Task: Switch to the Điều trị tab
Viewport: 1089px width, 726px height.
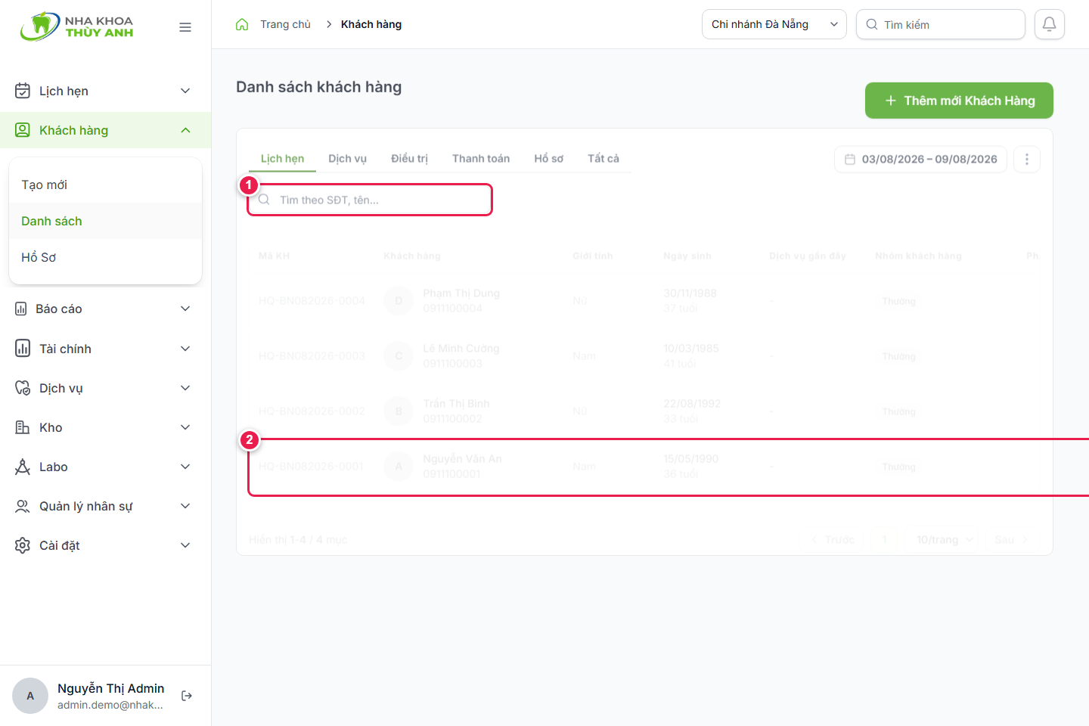Action: pyautogui.click(x=409, y=159)
